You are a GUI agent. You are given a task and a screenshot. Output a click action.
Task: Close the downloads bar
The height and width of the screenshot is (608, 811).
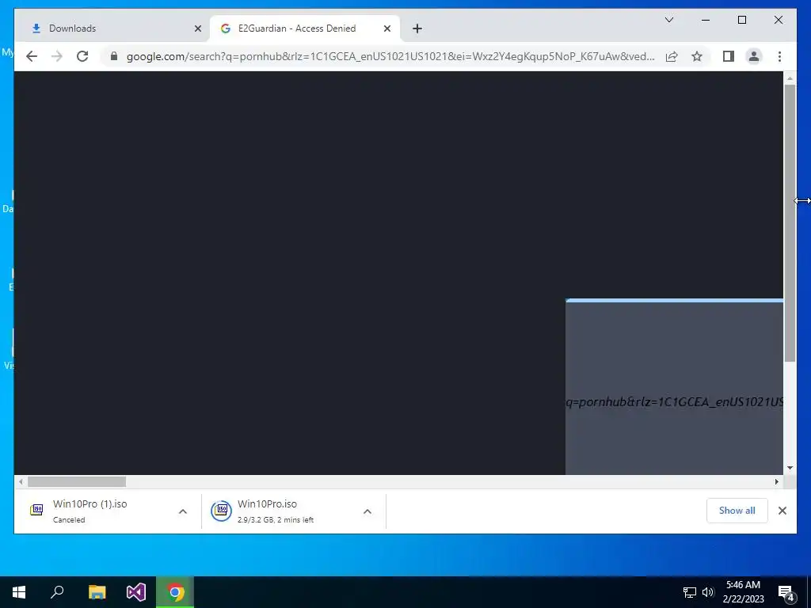coord(782,511)
